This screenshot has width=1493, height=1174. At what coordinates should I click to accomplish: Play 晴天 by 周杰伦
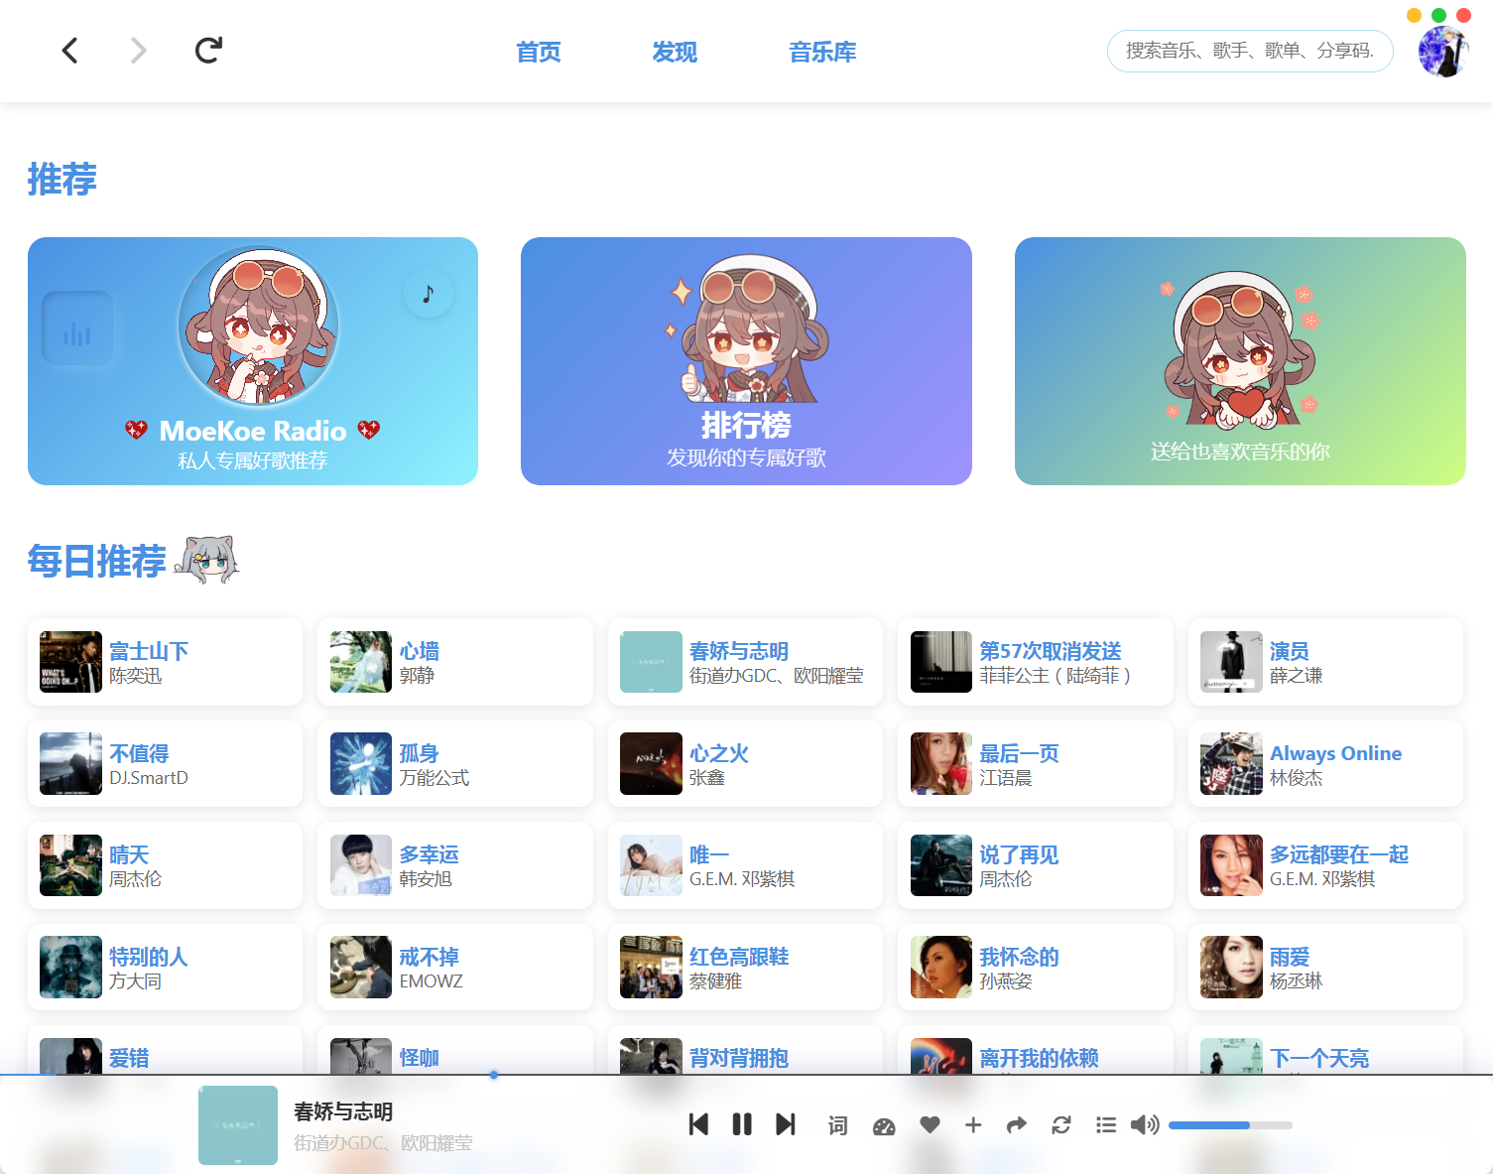(x=165, y=864)
